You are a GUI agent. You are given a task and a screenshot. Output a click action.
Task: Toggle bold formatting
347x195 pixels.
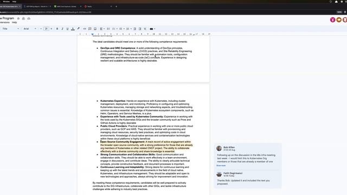pos(57,29)
